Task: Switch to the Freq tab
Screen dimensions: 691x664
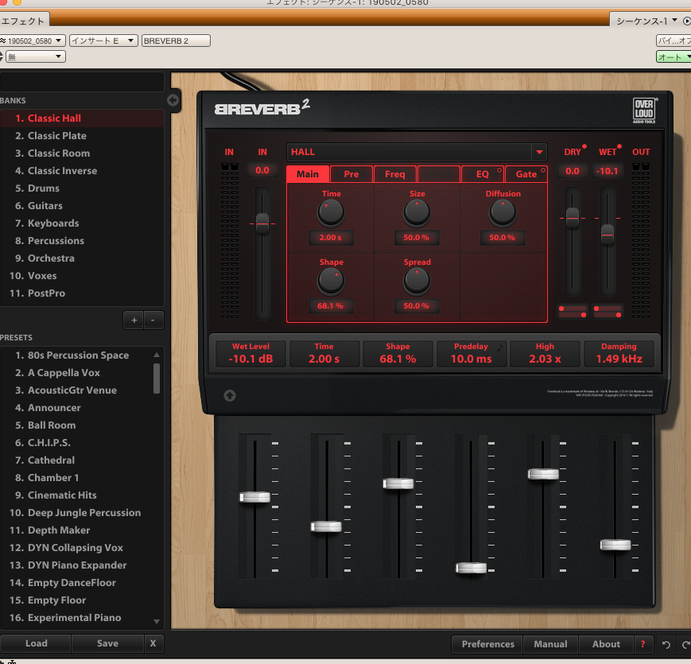Action: point(395,174)
